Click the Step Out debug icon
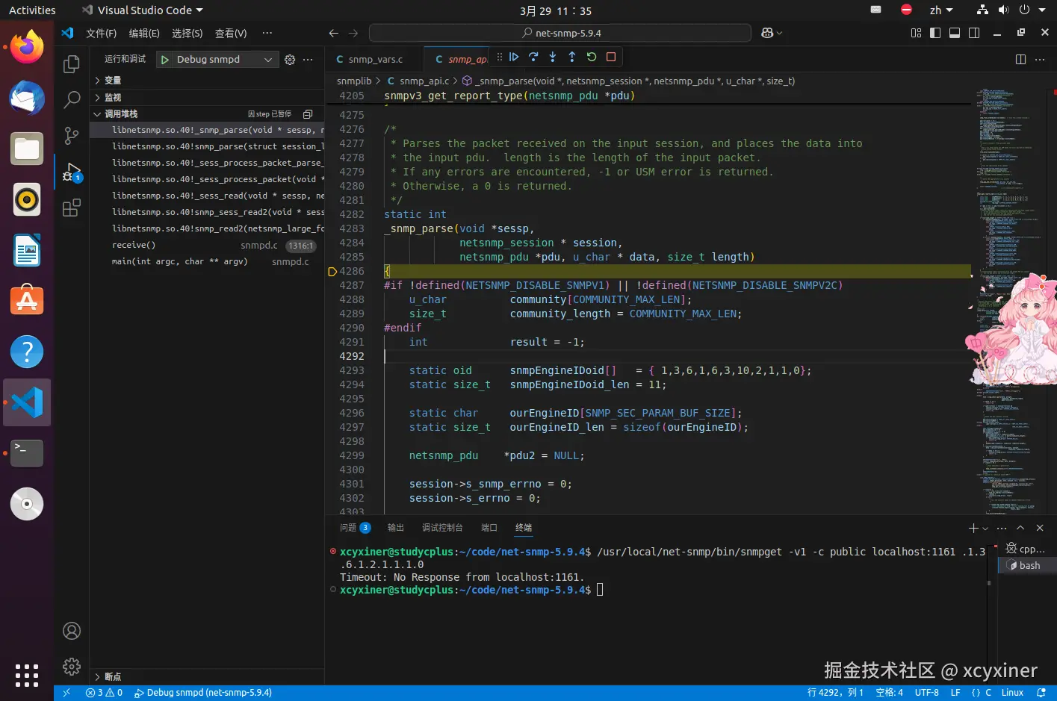Viewport: 1057px width, 701px height. [572, 57]
